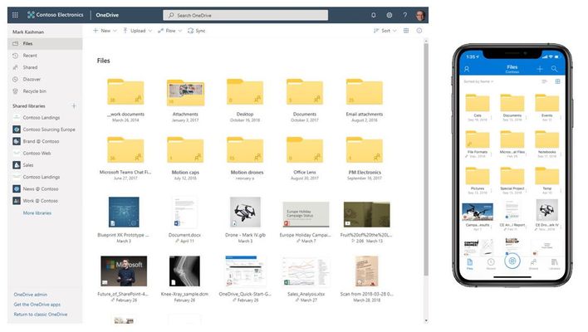Click the Sync button in toolbar
The width and height of the screenshot is (588, 332).
pos(197,31)
